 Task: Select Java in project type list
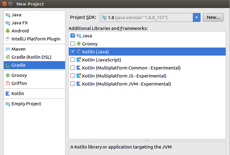[34, 15]
